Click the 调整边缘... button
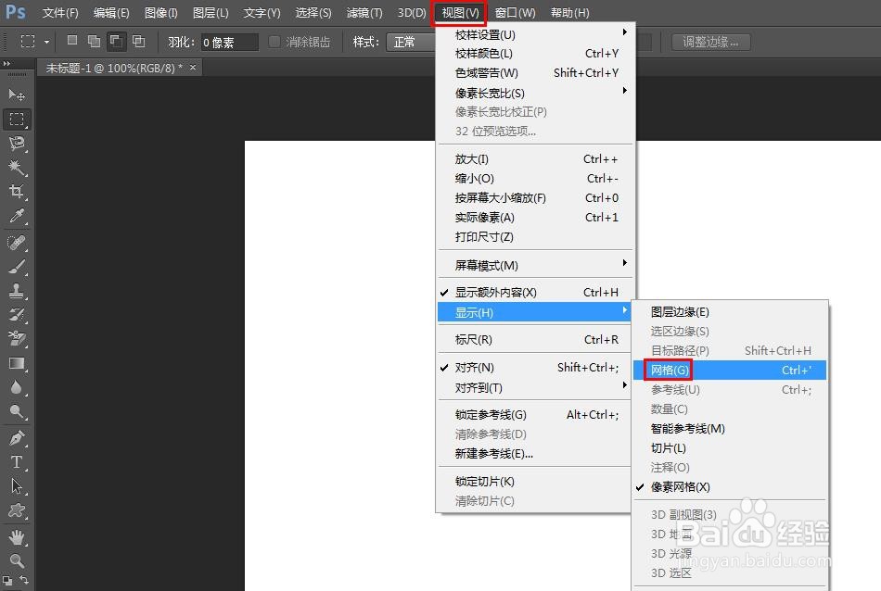This screenshot has height=591, width=881. pyautogui.click(x=710, y=42)
